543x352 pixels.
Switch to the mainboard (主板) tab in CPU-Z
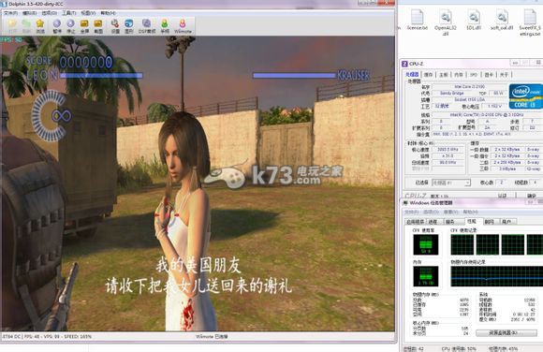[444, 75]
